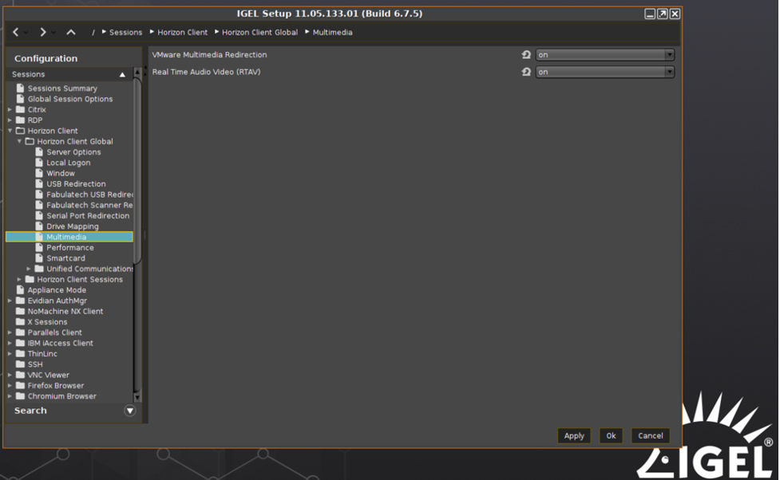Select the highlighted Multimedia tree item
780x480 pixels.
pos(69,237)
